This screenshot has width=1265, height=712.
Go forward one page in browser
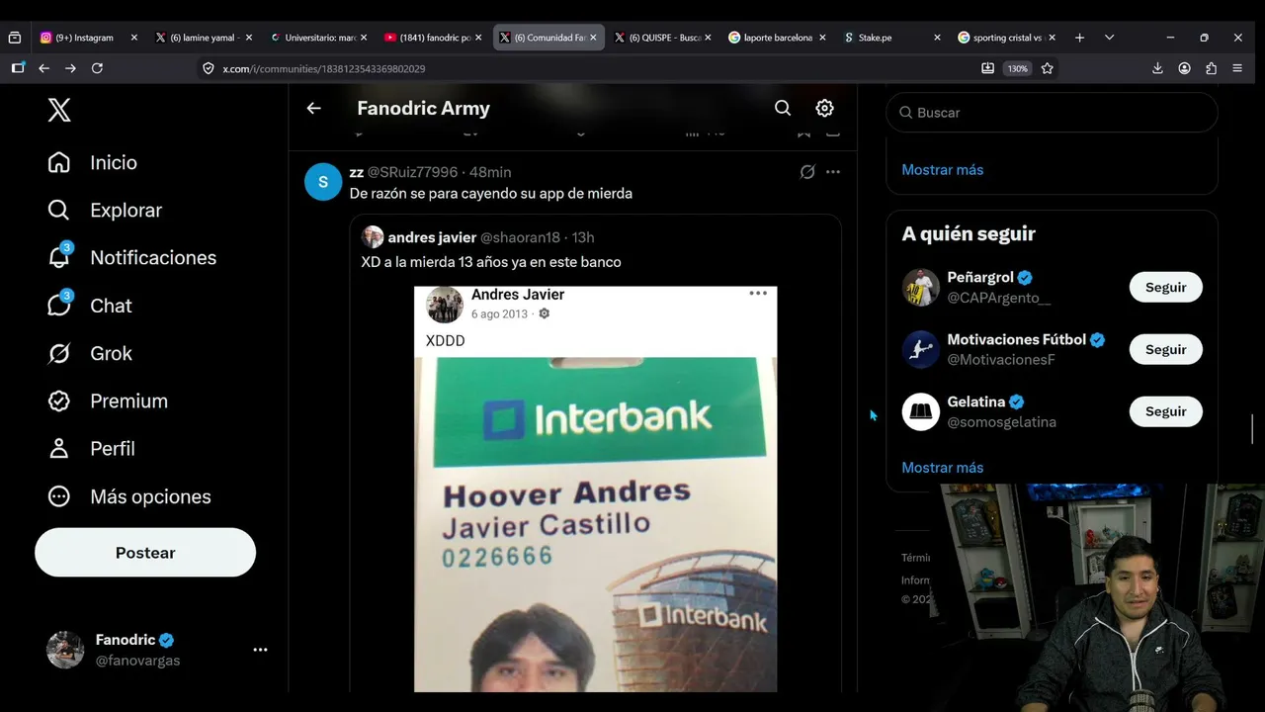coord(70,68)
